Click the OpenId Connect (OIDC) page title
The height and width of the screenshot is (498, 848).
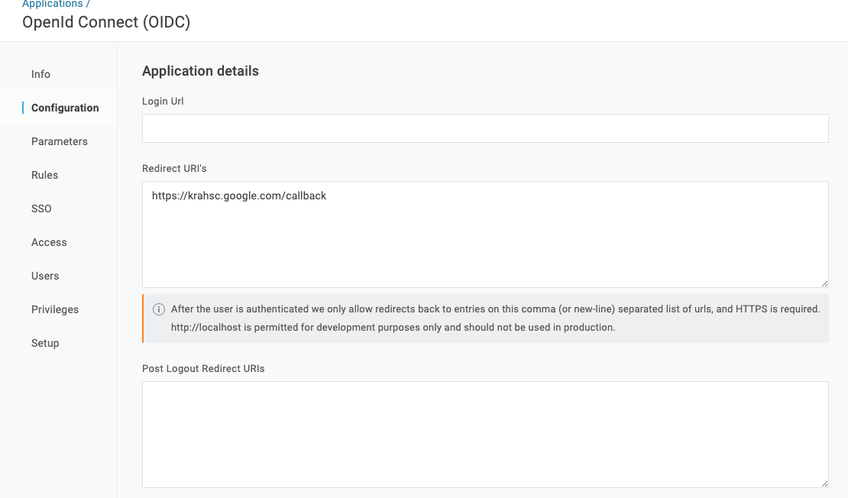click(x=106, y=22)
